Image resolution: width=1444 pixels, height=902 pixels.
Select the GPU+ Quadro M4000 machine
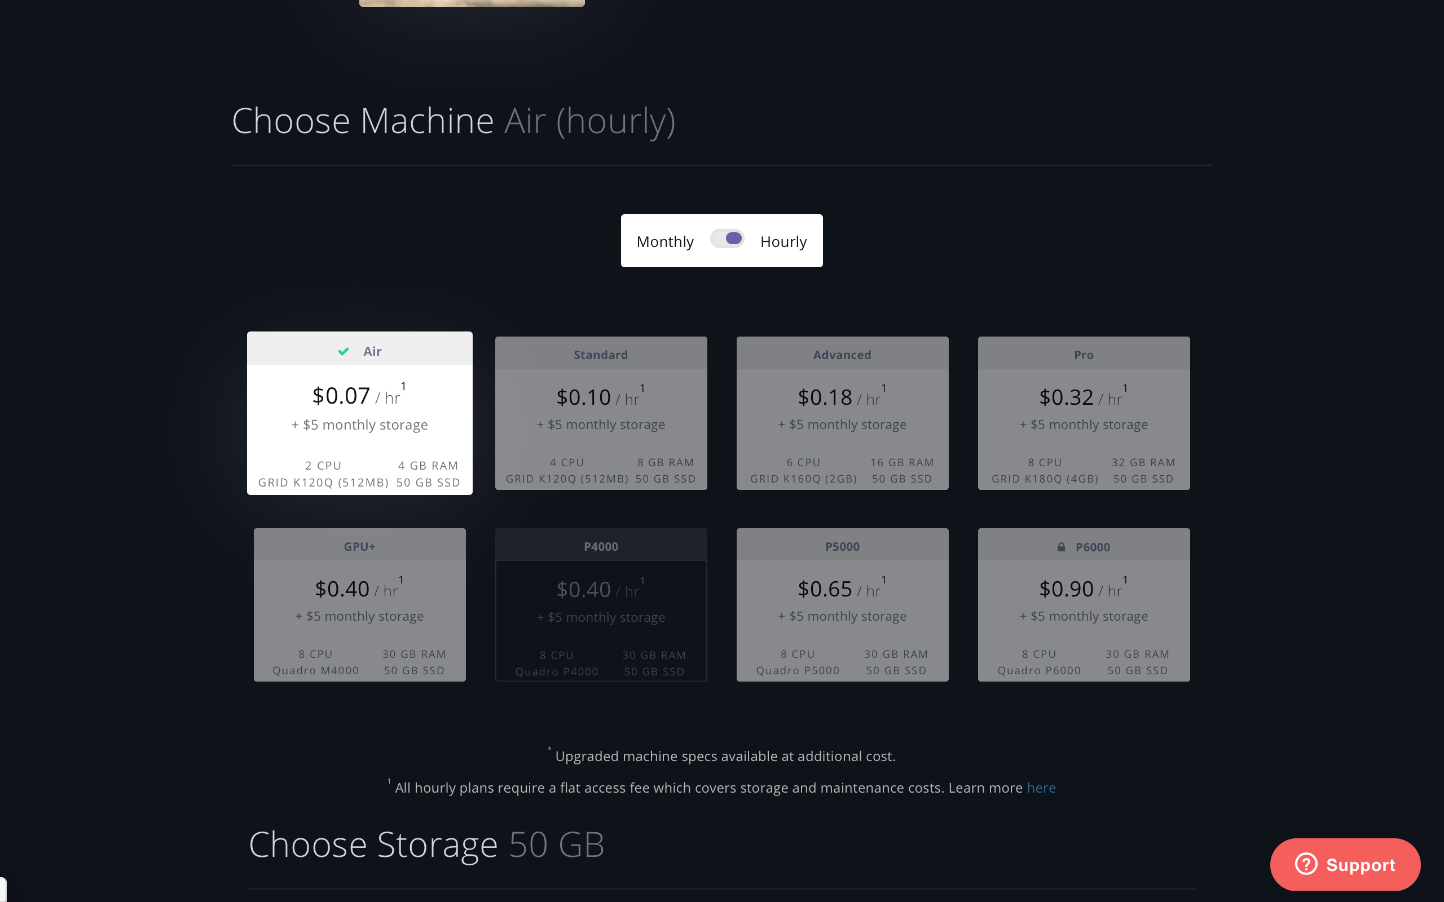360,604
